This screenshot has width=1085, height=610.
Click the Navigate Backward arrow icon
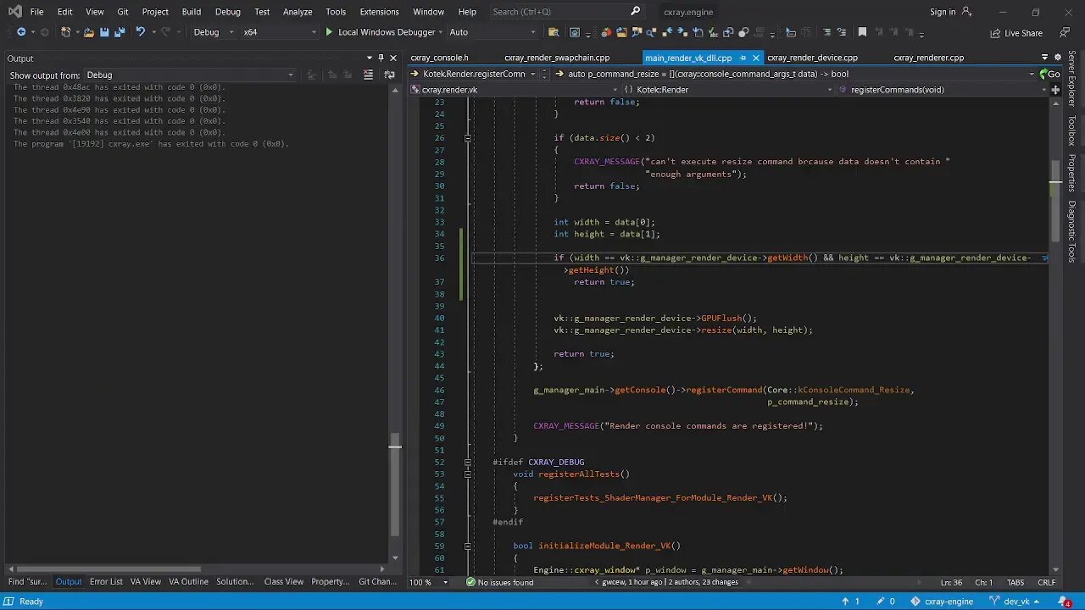click(x=21, y=32)
